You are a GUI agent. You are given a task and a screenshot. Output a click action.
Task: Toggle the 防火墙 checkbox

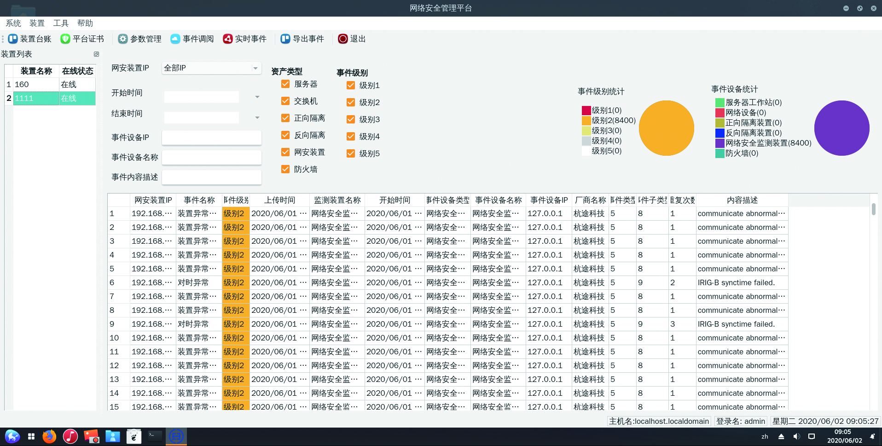[285, 170]
